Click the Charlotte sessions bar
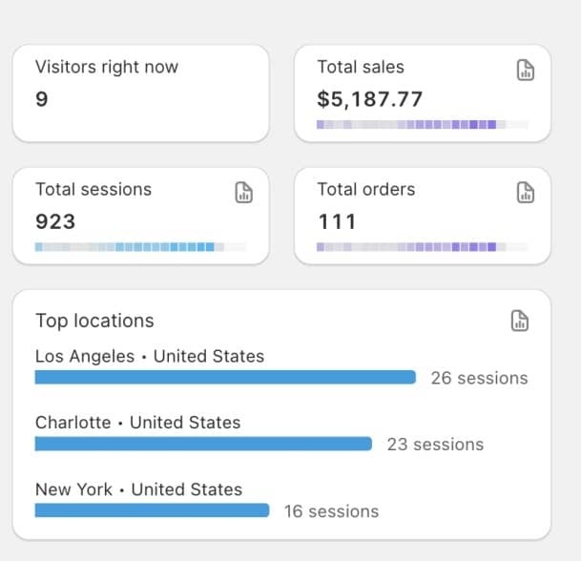The height and width of the screenshot is (561, 581). (x=203, y=444)
